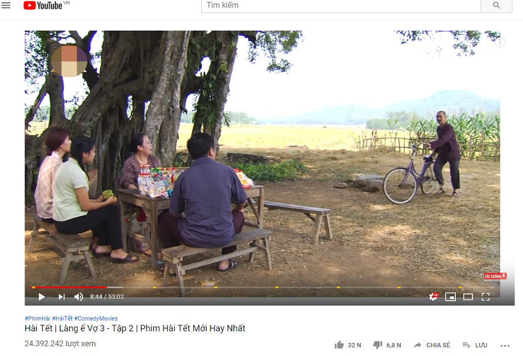Open the hamburger guide menu
Image resolution: width=523 pixels, height=356 pixels.
coord(6,5)
